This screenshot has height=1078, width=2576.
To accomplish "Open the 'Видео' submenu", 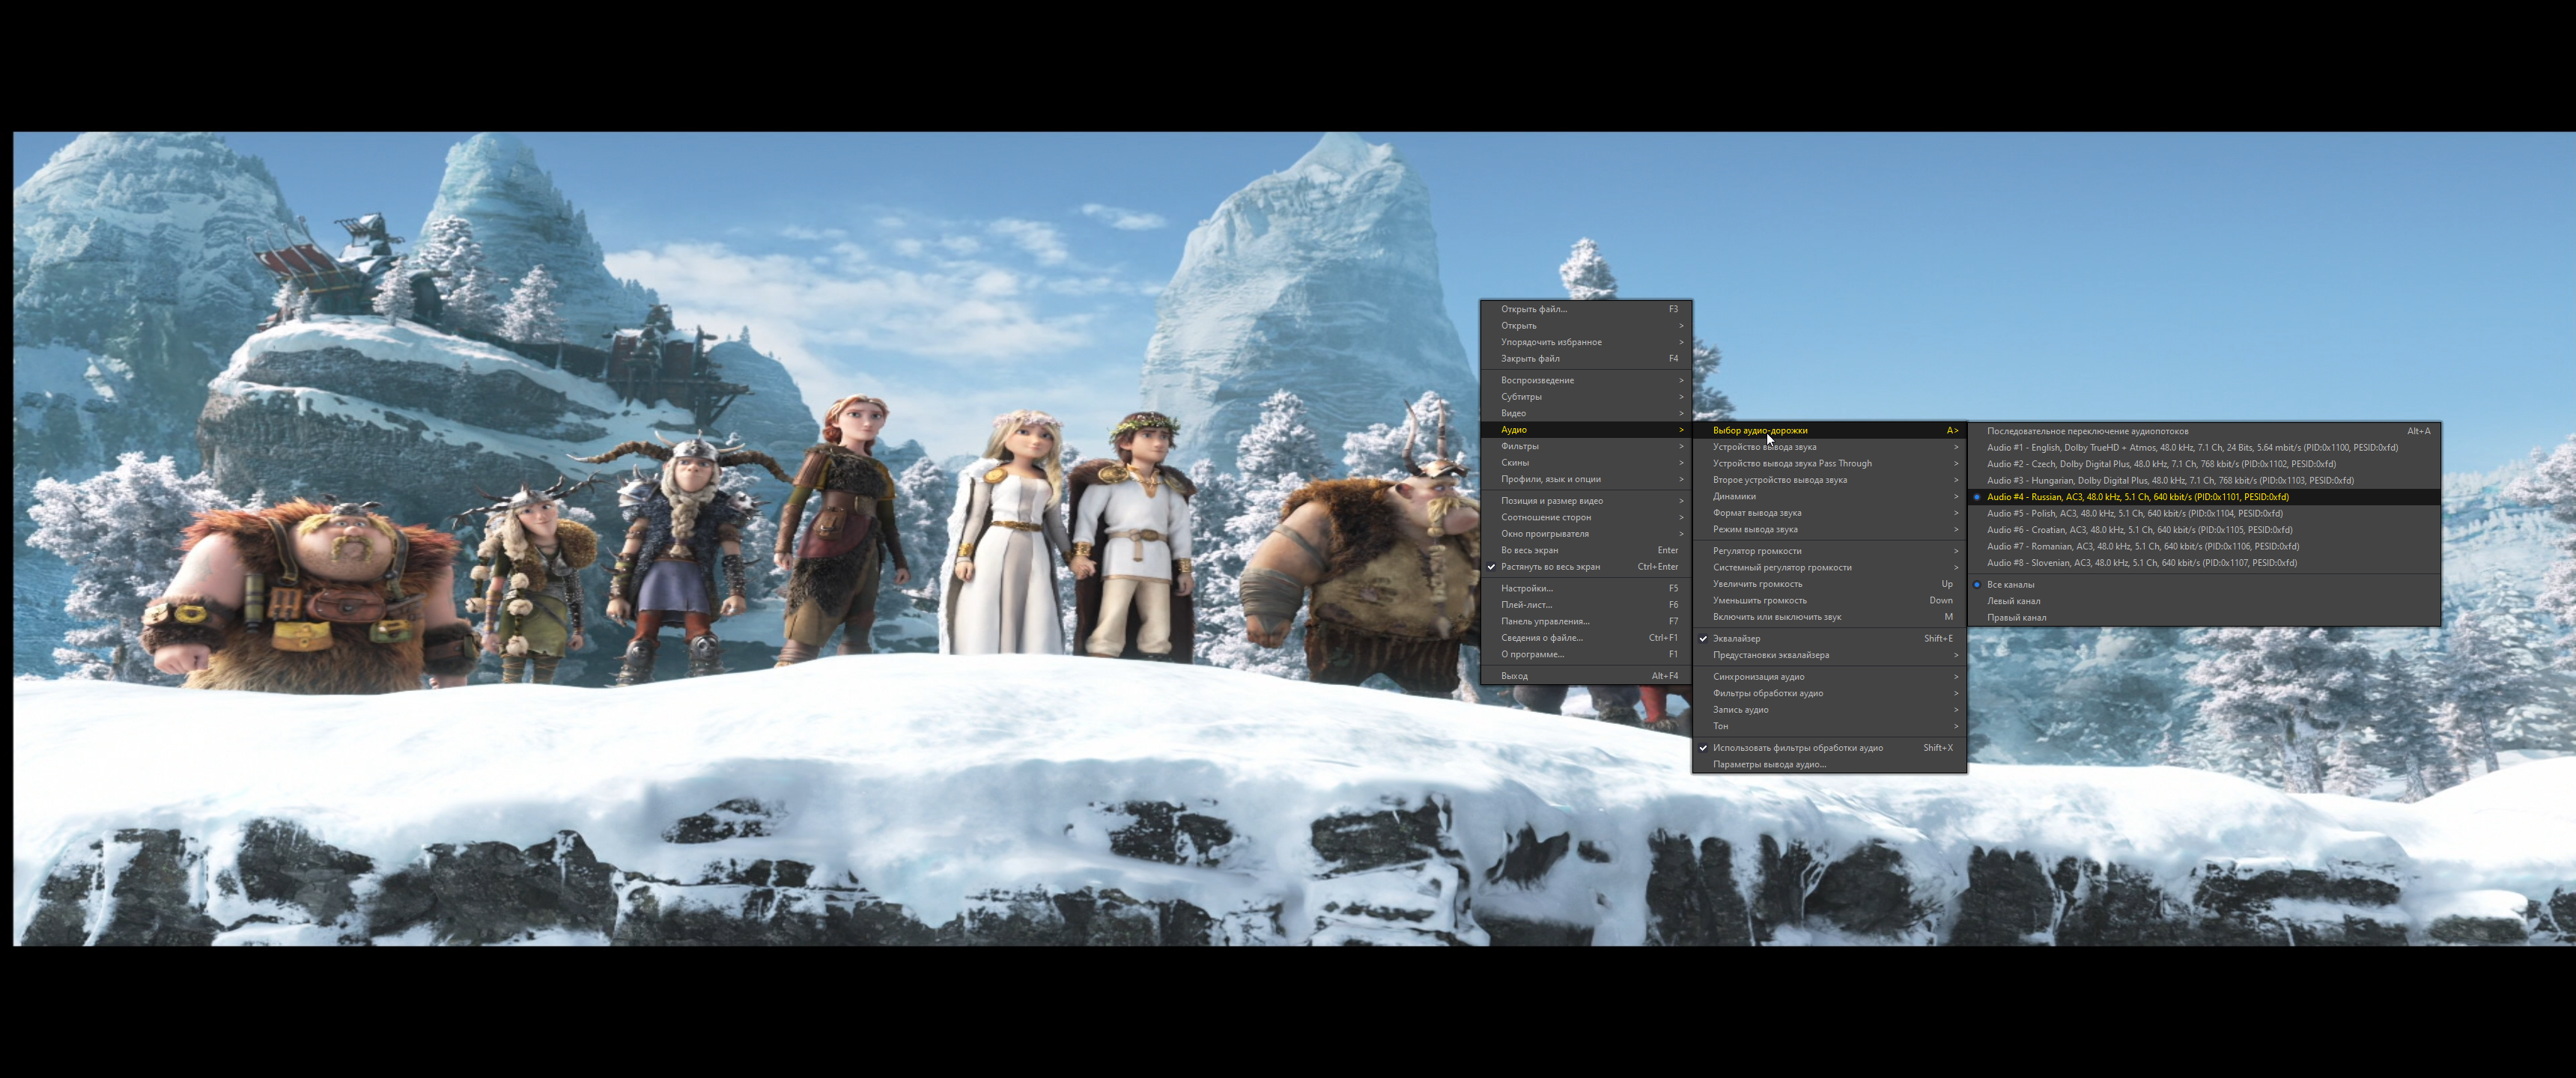I will click(x=1586, y=413).
